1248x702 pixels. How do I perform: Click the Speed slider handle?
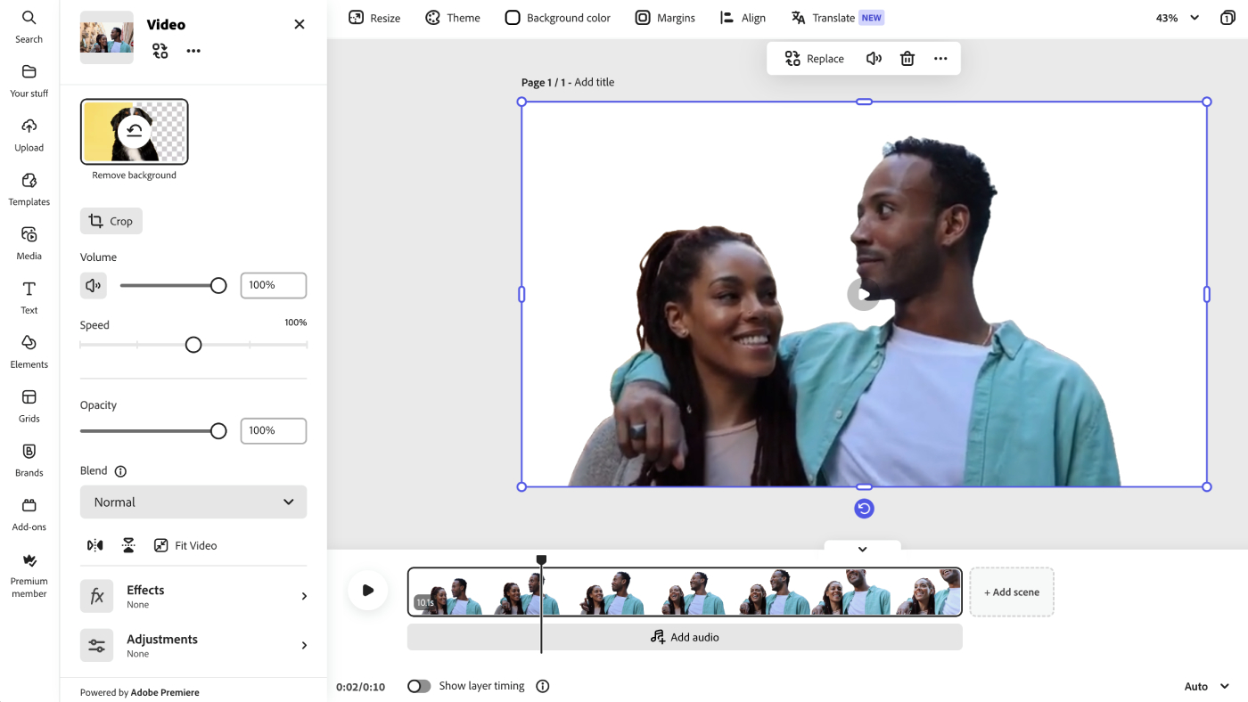click(193, 345)
